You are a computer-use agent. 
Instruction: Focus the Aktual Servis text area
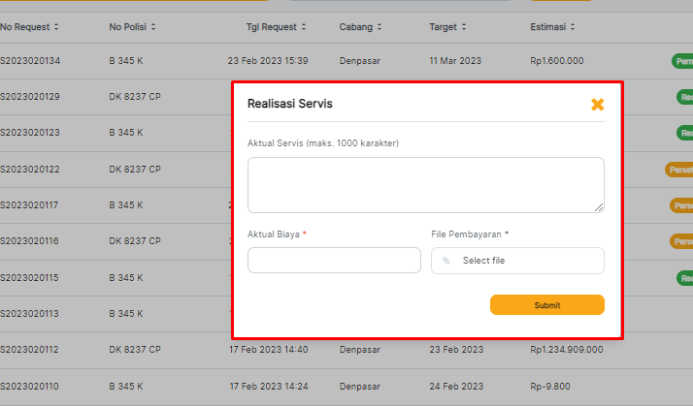pyautogui.click(x=425, y=184)
